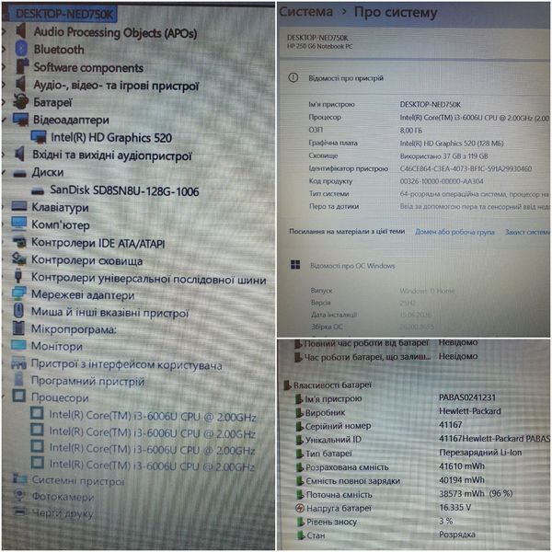Image resolution: width=552 pixels, height=552 pixels.
Task: Select the Контролери IDE ATA/ATAPI row
Action: (x=98, y=243)
